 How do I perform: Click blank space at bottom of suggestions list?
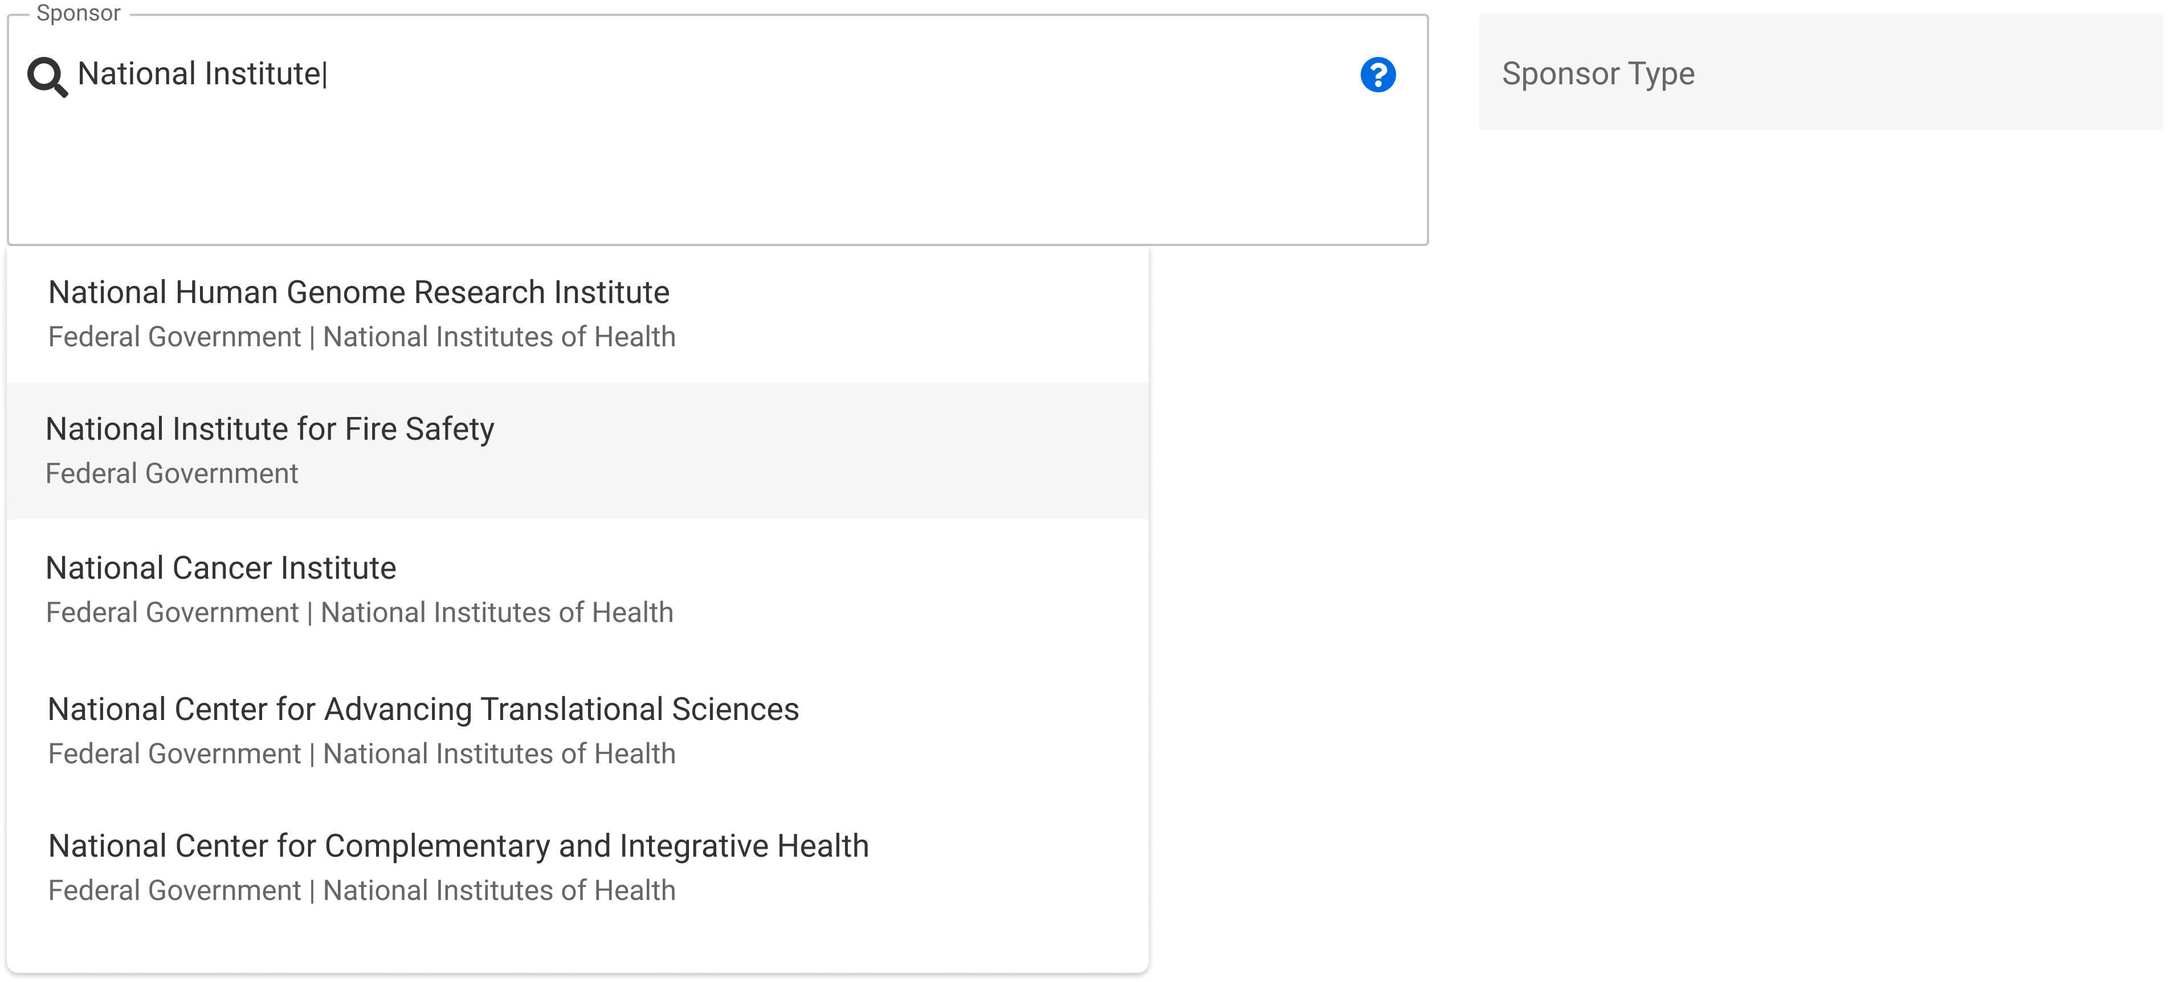coord(575,943)
